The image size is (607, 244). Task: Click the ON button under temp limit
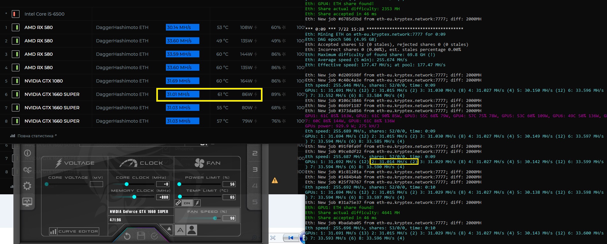[x=187, y=203]
